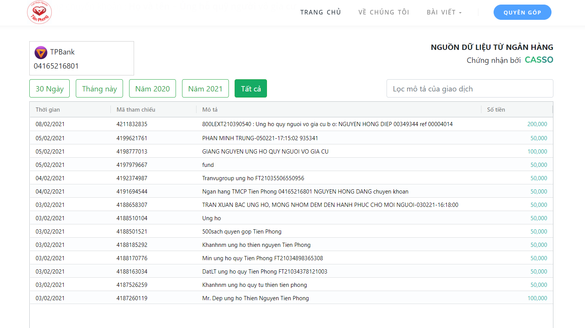Click the date of the Tranvugroup row

pos(50,178)
